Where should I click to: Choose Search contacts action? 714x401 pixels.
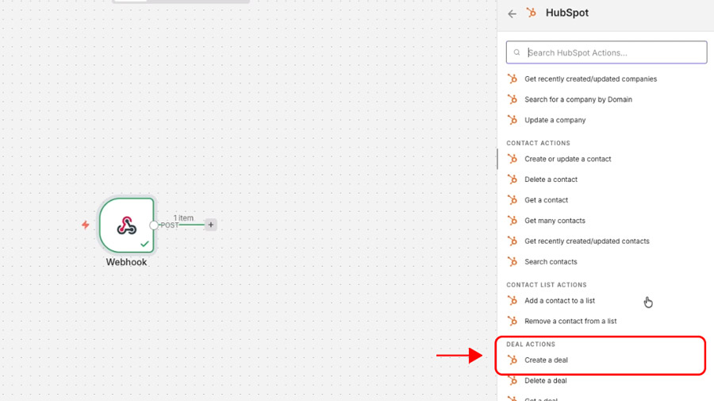tap(551, 262)
